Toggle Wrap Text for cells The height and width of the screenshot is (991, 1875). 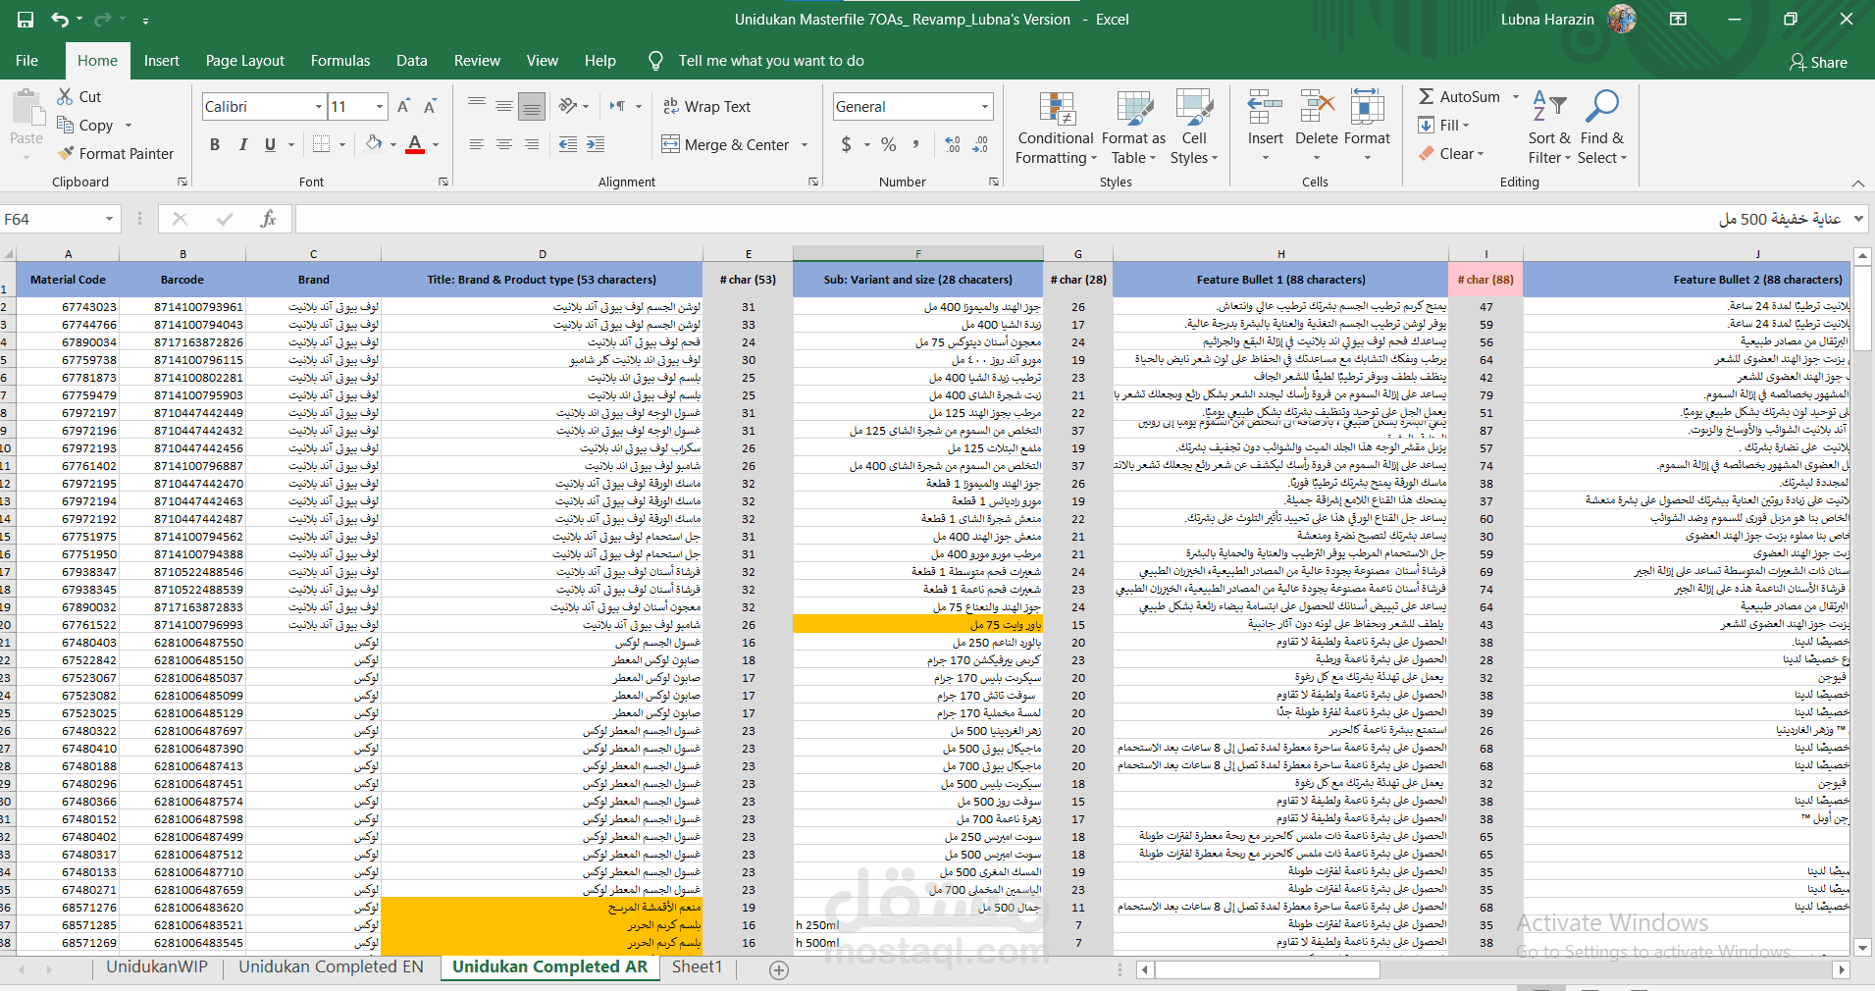[706, 106]
